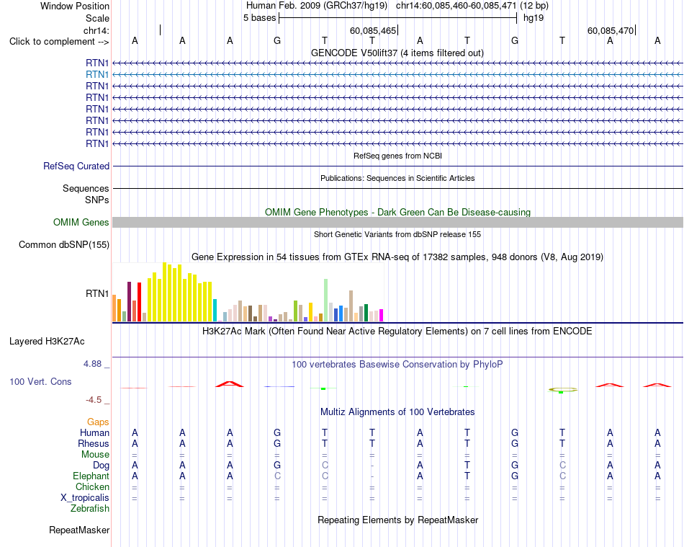Click RTN1 label beside the GTEx bar chart

(x=97, y=293)
